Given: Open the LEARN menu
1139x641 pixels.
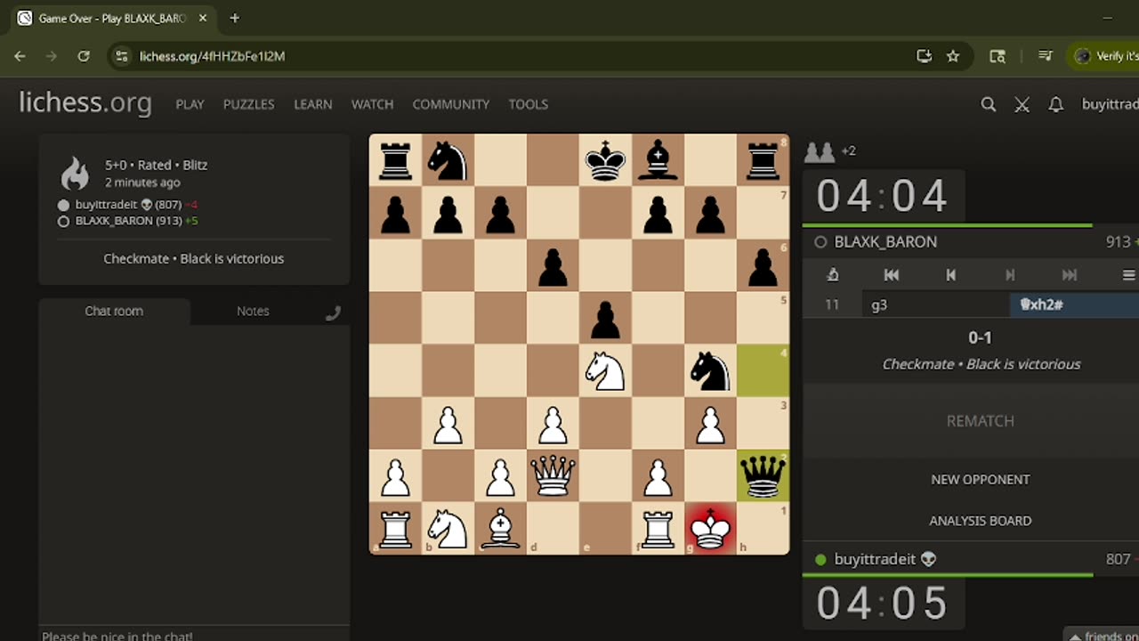Looking at the screenshot, I should click(313, 104).
